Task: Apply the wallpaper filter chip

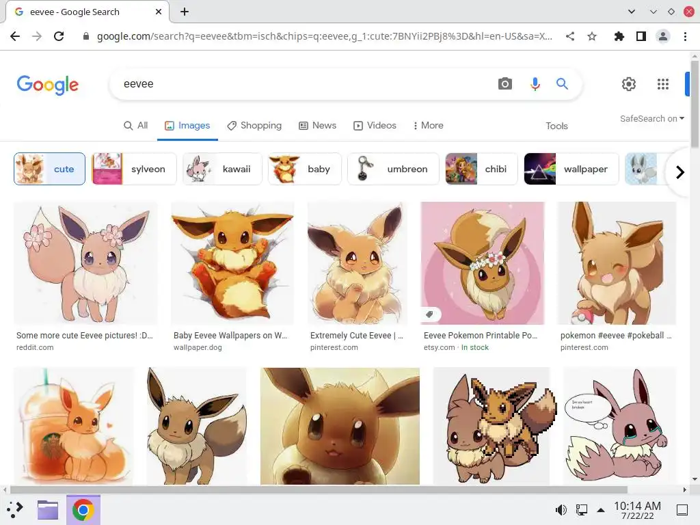Action: tap(571, 169)
